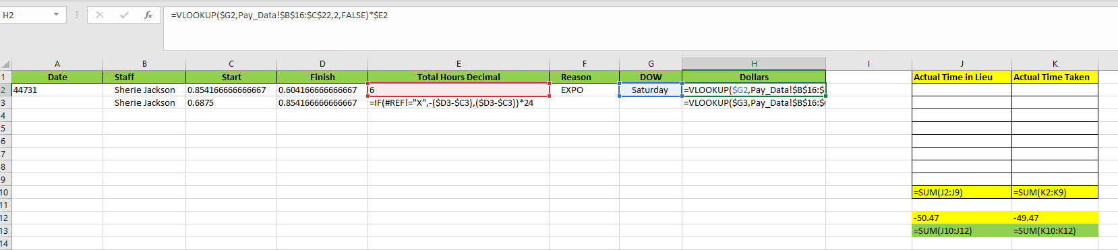Screen dimensions: 1118x250
Task: Click the green =SUM(K10:K12) cell
Action: click(x=1055, y=230)
